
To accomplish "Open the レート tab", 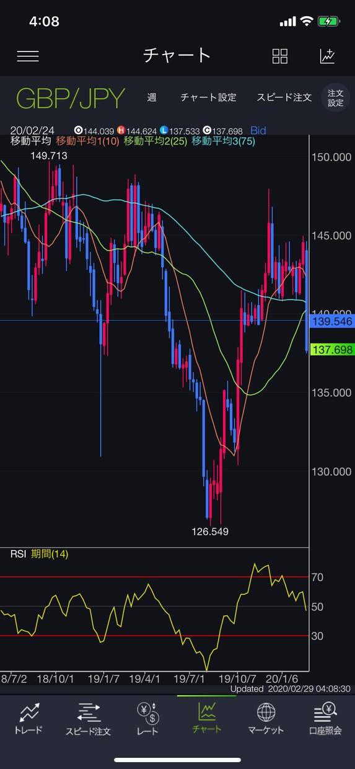I will (147, 718).
